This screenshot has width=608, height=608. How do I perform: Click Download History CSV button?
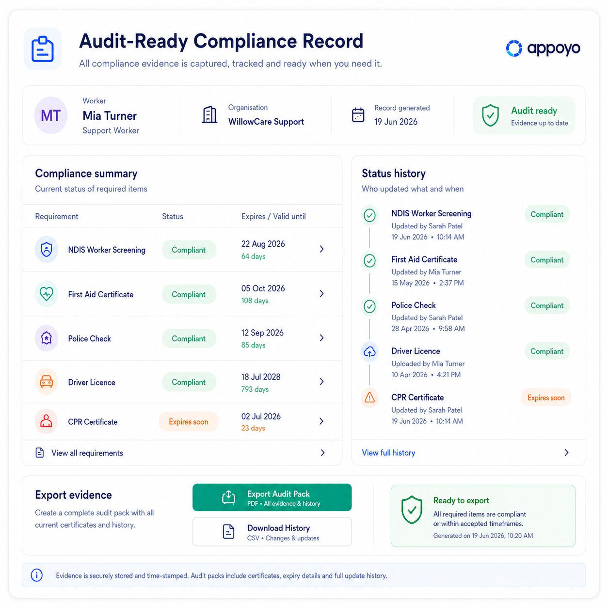(272, 532)
